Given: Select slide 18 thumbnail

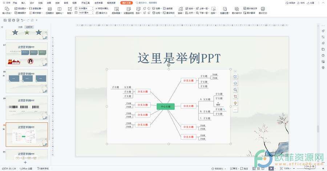Looking at the screenshot, I should (27, 81).
